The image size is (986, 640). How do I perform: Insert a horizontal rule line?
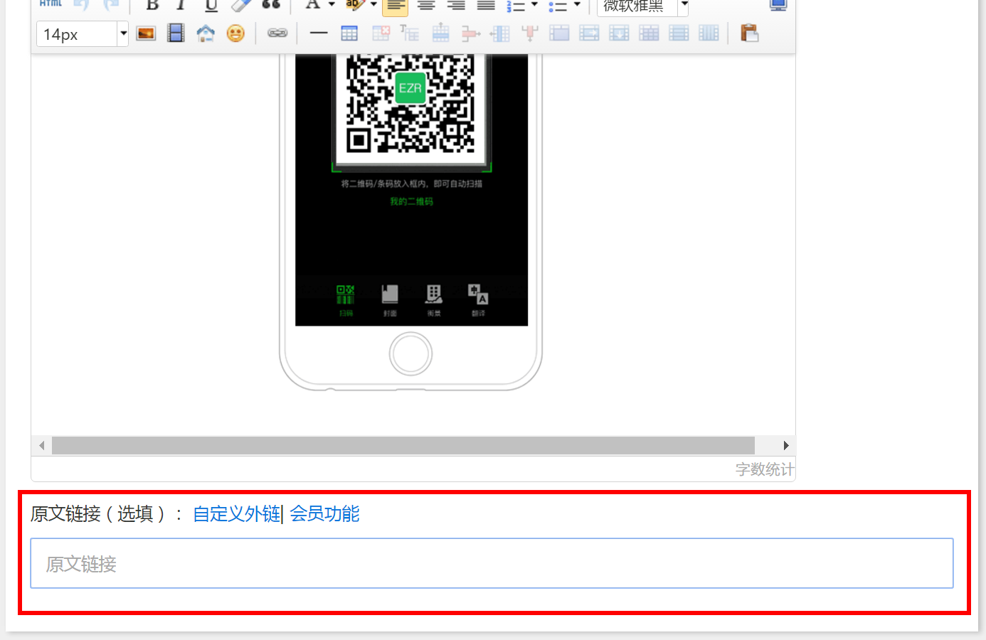pos(319,33)
